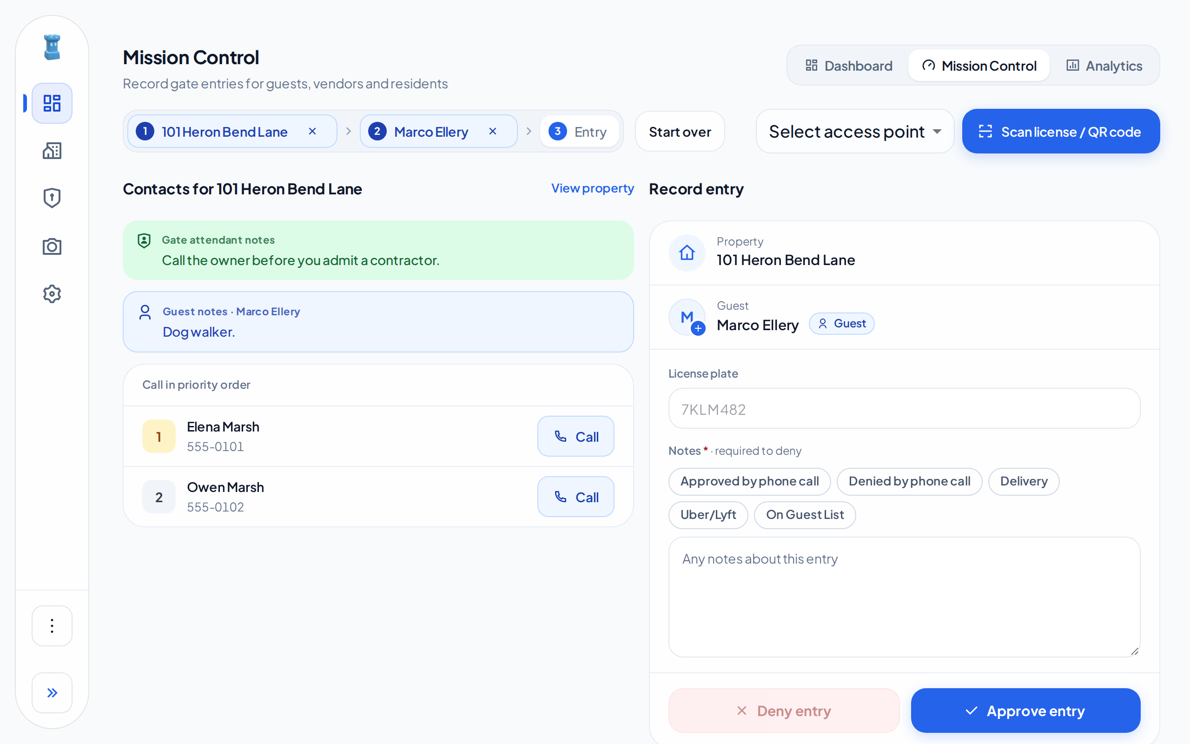
Task: Focus the entry notes text area
Action: (904, 597)
